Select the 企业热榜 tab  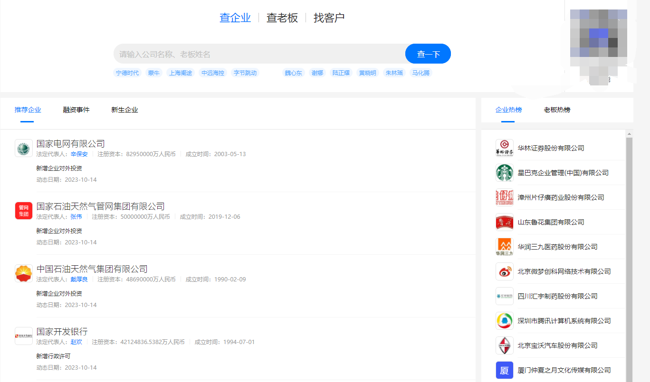(509, 110)
